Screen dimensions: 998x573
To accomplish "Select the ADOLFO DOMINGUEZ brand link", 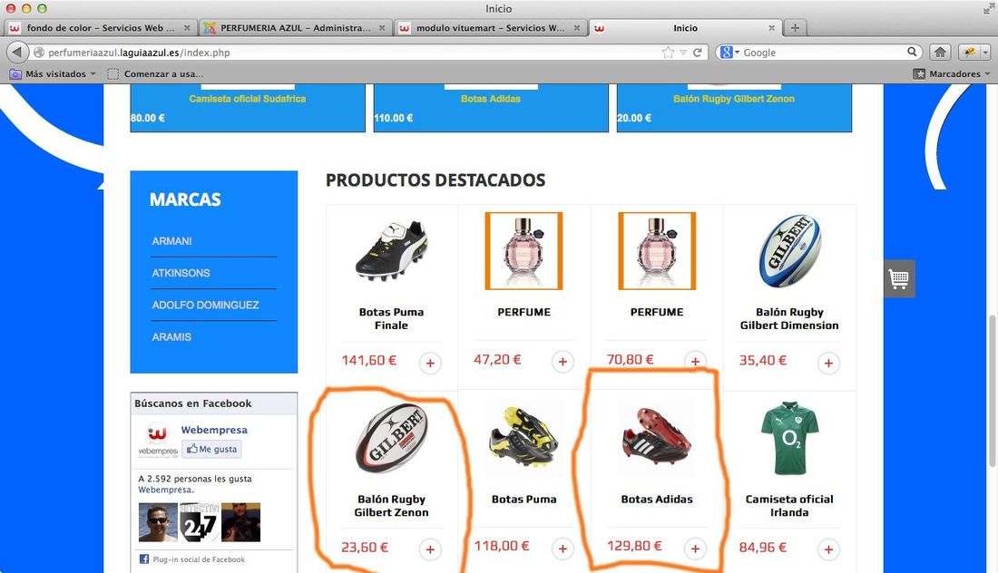I will coord(206,306).
